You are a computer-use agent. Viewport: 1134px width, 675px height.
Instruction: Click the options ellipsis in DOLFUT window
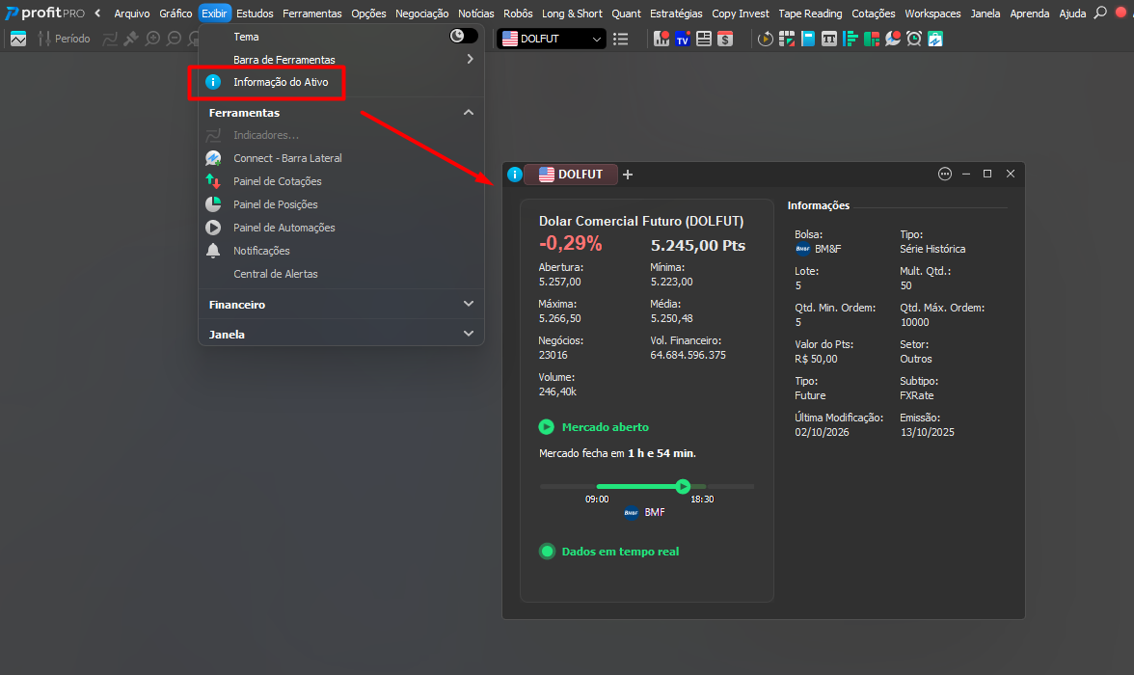[x=945, y=174]
